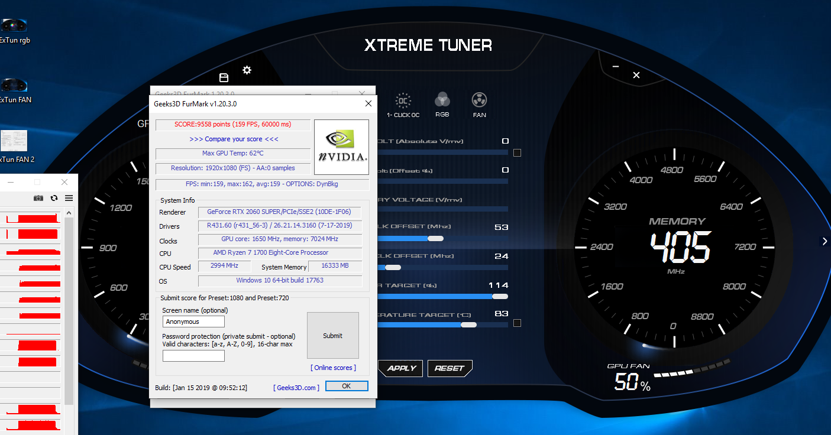The image size is (831, 435).
Task: Click the AMD Ryzen 7 1700 CPU text
Action: point(271,252)
